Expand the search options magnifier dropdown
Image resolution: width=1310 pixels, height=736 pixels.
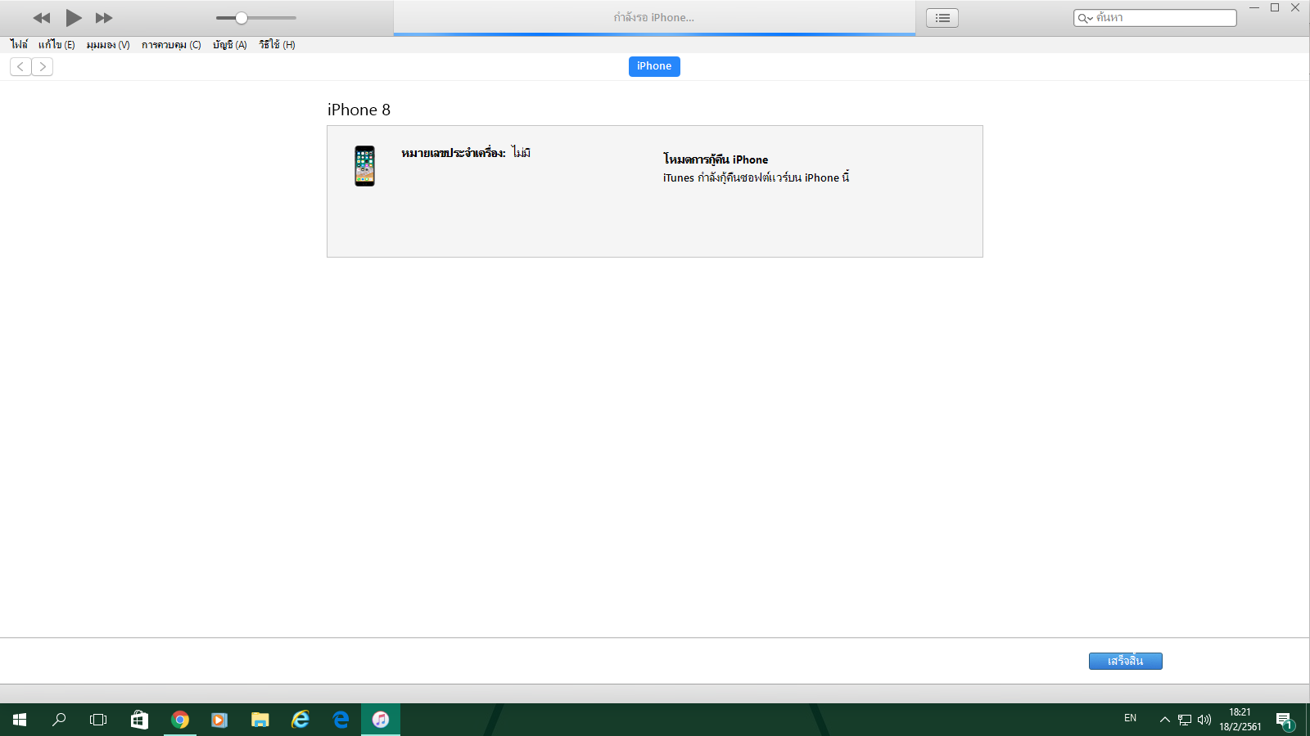click(x=1086, y=18)
